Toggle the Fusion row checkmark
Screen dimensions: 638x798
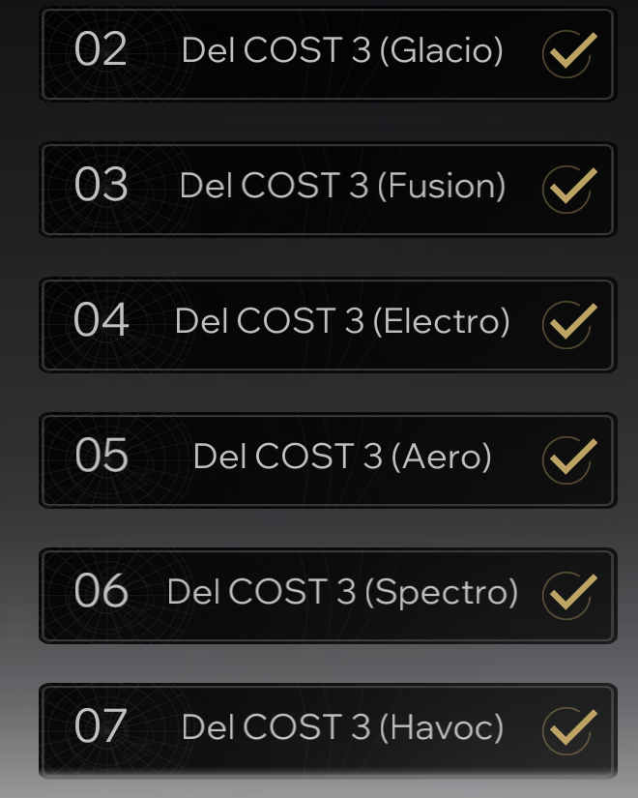point(569,188)
